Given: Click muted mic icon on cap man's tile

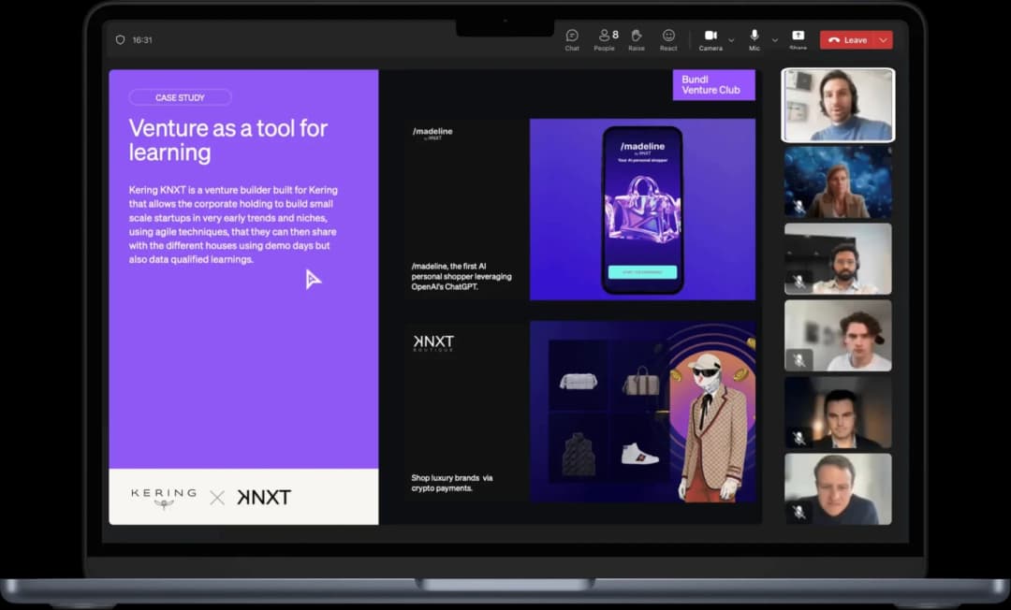Looking at the screenshot, I should click(799, 359).
